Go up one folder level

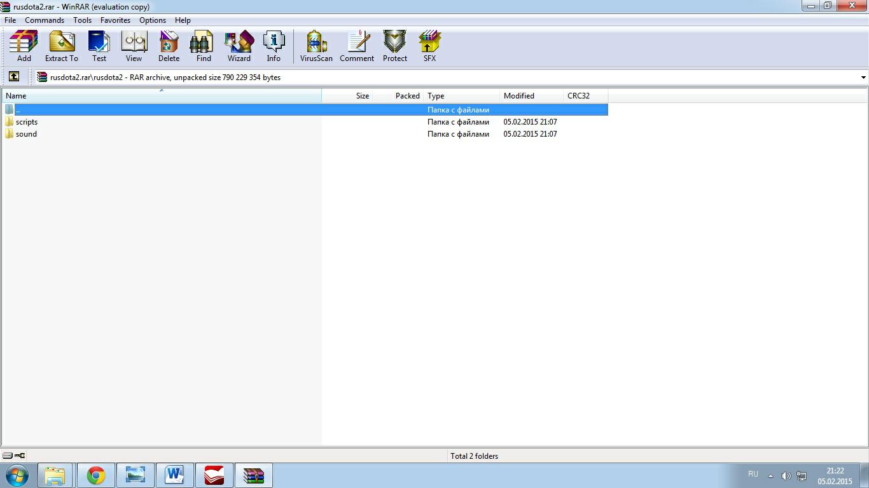(x=13, y=77)
